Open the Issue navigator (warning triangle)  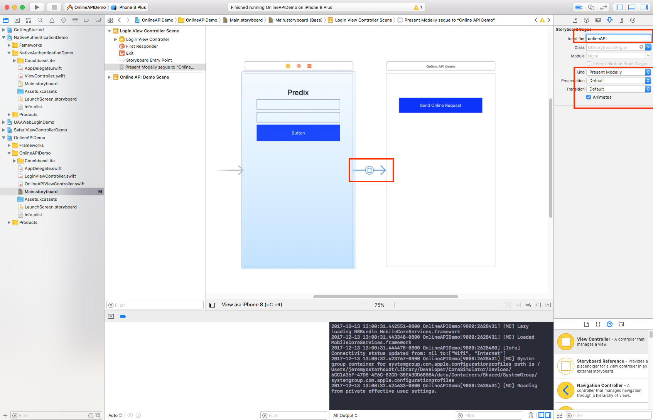(x=52, y=20)
